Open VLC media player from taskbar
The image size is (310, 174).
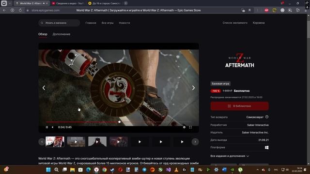click(x=176, y=170)
